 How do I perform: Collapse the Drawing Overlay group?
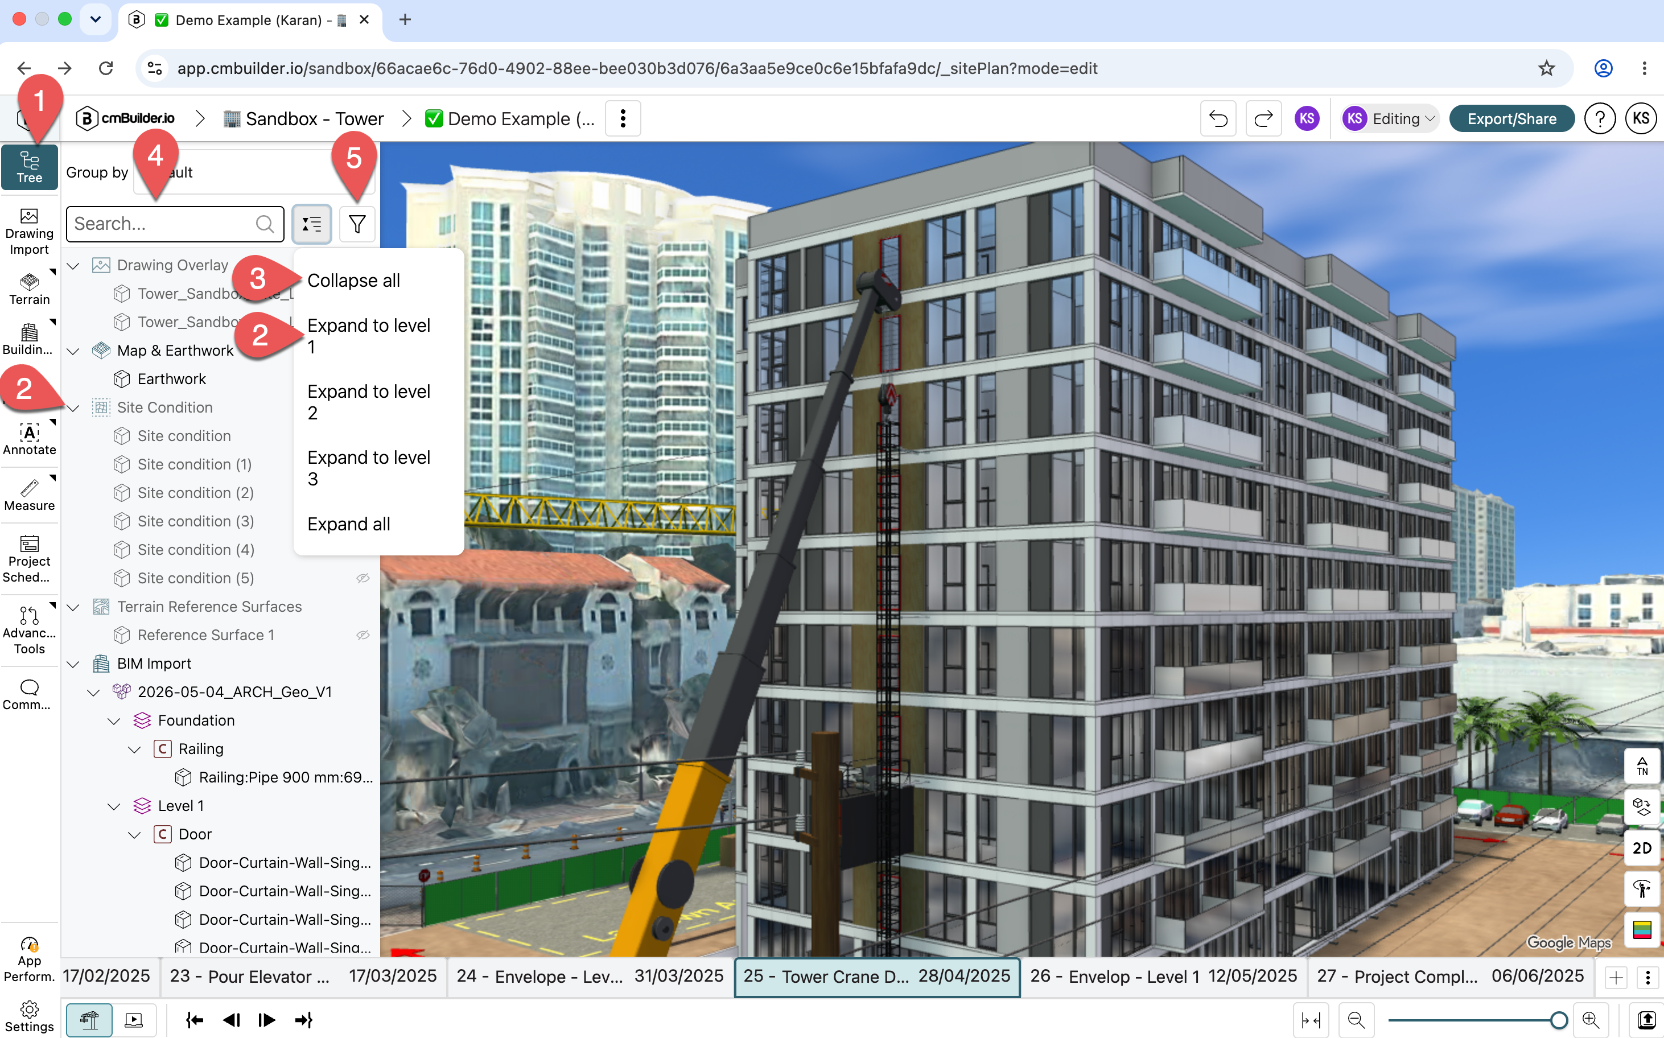click(x=73, y=266)
